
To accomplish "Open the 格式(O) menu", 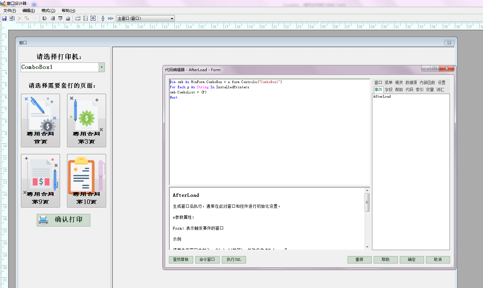I will [48, 11].
